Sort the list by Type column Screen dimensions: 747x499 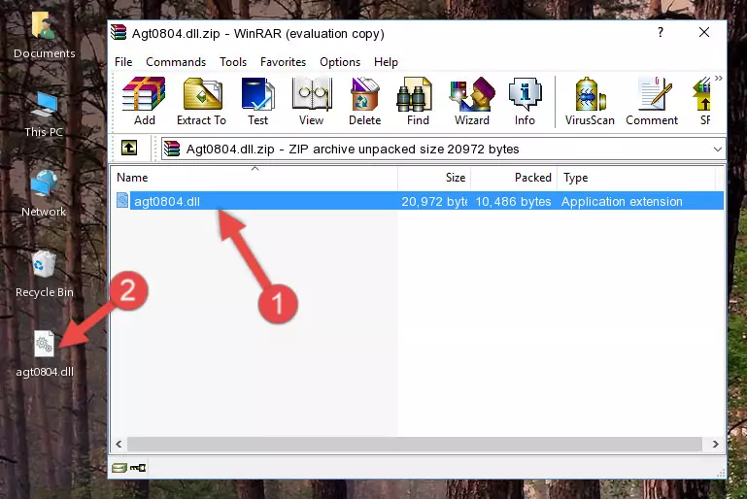[x=636, y=177]
